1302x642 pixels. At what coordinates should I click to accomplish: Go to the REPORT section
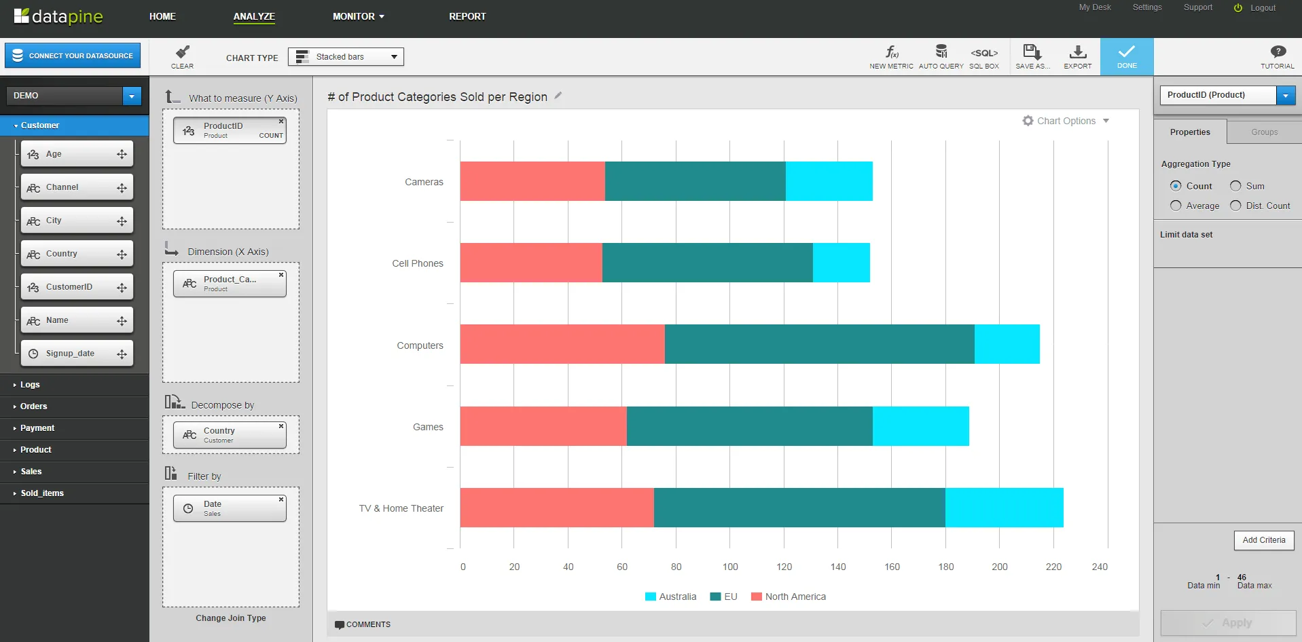click(467, 16)
